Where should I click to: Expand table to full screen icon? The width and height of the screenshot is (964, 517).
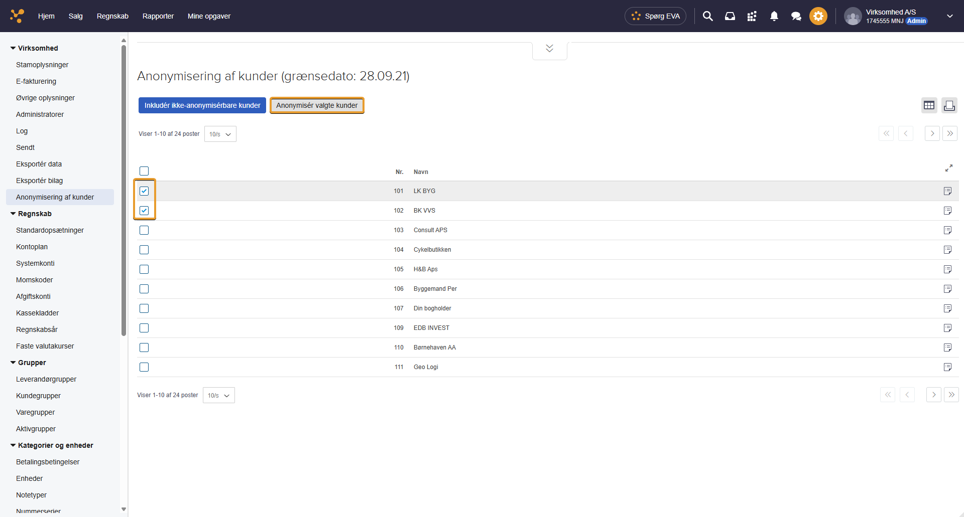948,168
